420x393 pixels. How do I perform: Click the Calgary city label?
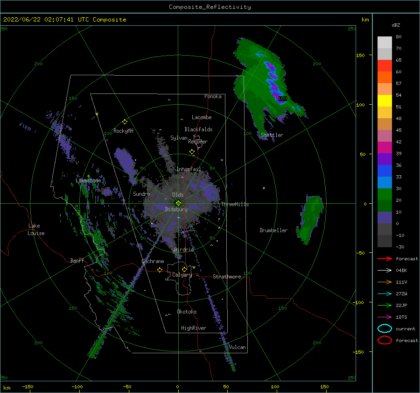tap(182, 275)
